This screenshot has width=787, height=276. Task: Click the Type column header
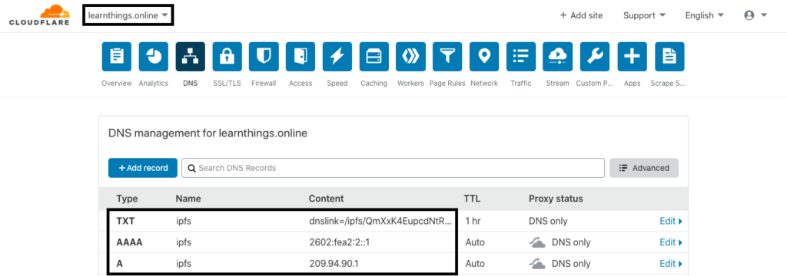click(127, 199)
